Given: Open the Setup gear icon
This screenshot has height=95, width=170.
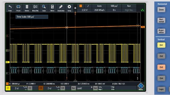Looking at the screenshot, I should pyautogui.click(x=69, y=8).
